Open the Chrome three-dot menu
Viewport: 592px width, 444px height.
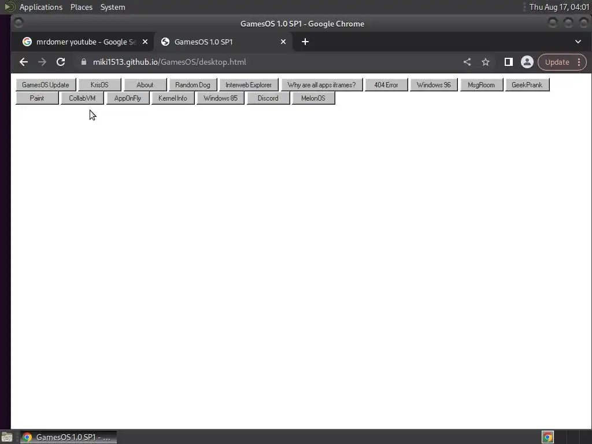579,62
